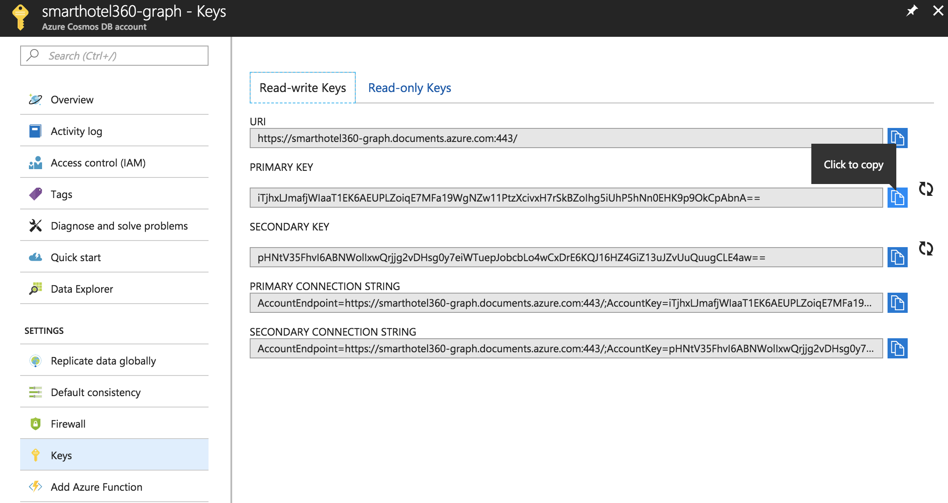Screen dimensions: 948x503
Task: Click the copy icon for Secondary Connection String
Action: coord(897,349)
